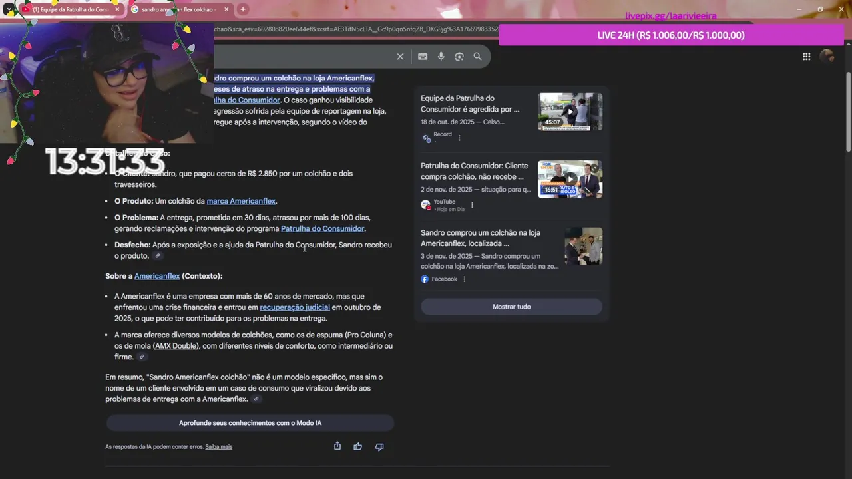Open more options for the Record result

(x=459, y=138)
